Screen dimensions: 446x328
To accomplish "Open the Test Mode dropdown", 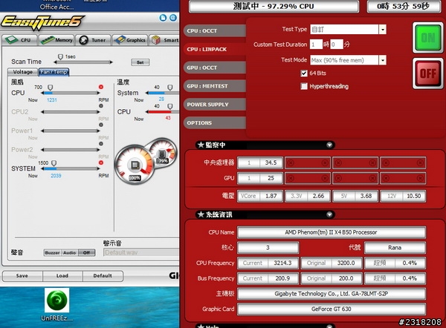I will (x=383, y=60).
